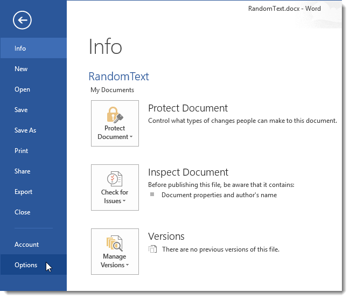
Task: Open the Protect Document dropdown button
Action: coord(115,123)
